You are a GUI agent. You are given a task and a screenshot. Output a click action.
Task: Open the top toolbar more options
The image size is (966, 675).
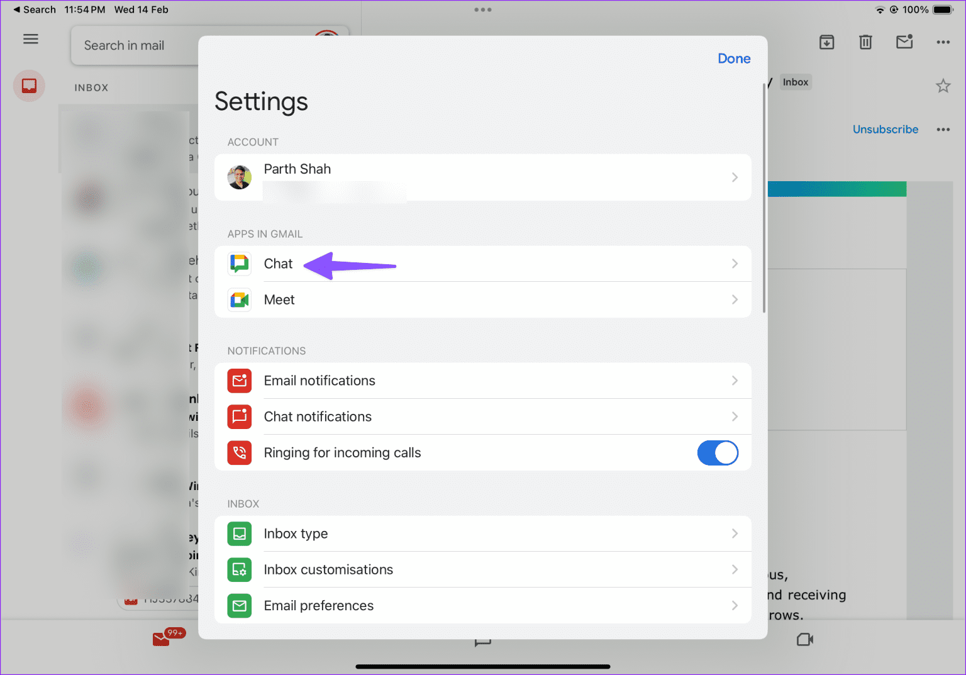pyautogui.click(x=943, y=42)
